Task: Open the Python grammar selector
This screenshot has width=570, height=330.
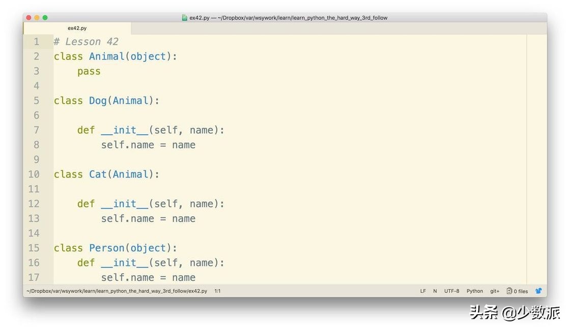Action: coord(474,291)
